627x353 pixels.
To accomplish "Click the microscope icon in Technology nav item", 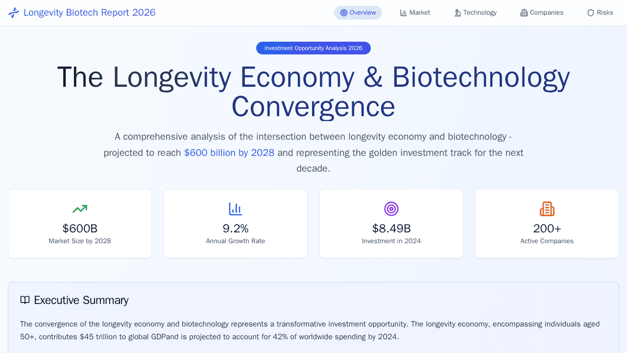I will pos(458,13).
